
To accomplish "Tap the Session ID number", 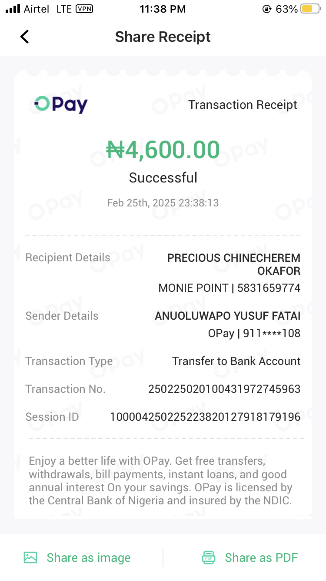I will [205, 417].
